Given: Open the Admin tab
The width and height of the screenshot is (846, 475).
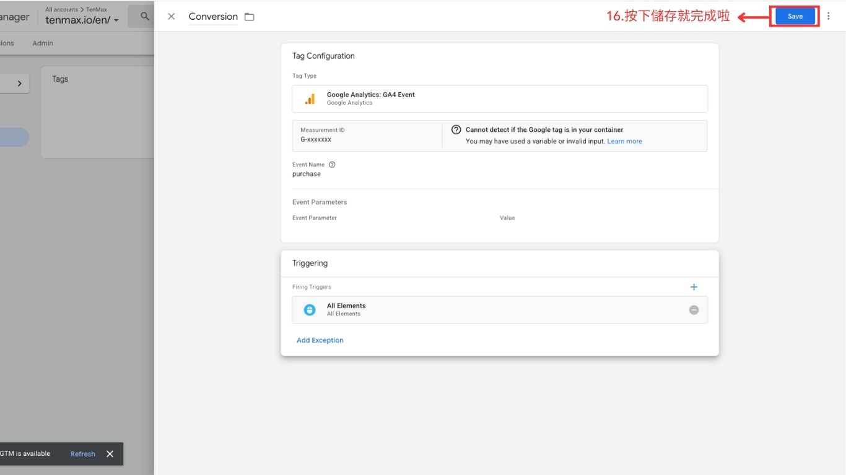Looking at the screenshot, I should pyautogui.click(x=43, y=43).
